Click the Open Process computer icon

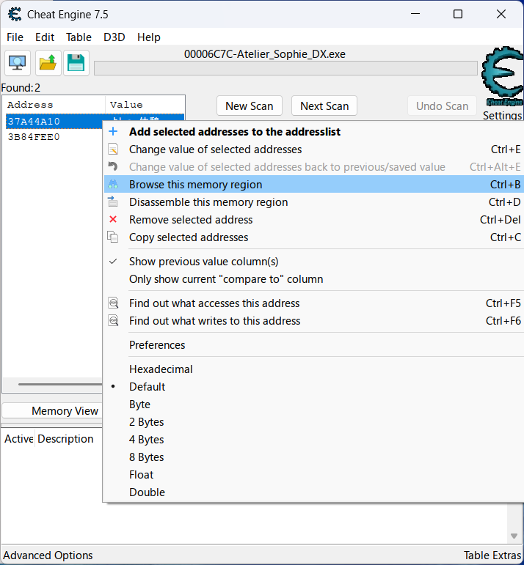(17, 63)
